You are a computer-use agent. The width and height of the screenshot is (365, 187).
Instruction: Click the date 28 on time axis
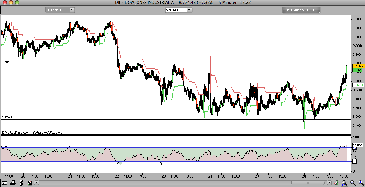[x=304, y=176]
